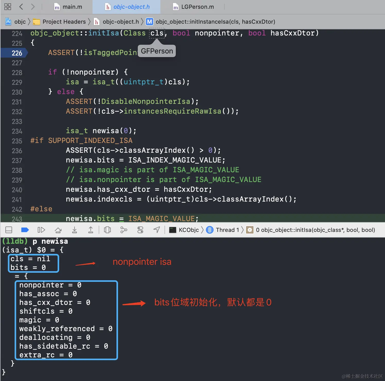
Task: Click 'shiftcls = 0' console line
Action: (46, 311)
